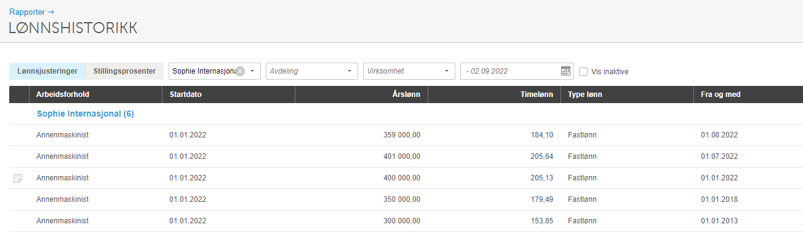The width and height of the screenshot is (803, 235).
Task: Click the Fra og med date 01.08.2022
Action: (719, 135)
